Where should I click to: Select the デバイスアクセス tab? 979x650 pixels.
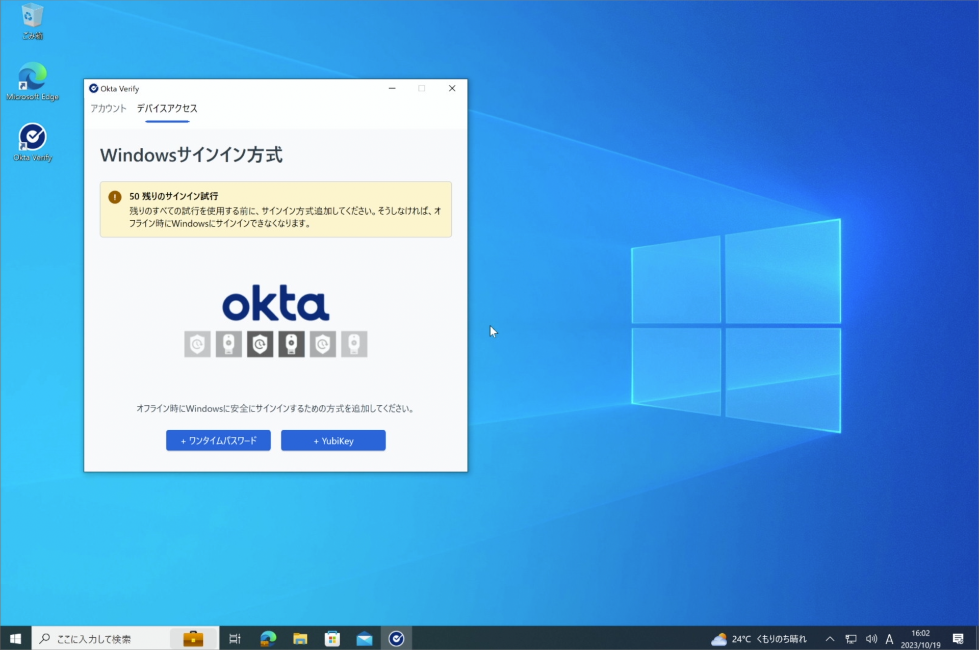click(x=167, y=108)
